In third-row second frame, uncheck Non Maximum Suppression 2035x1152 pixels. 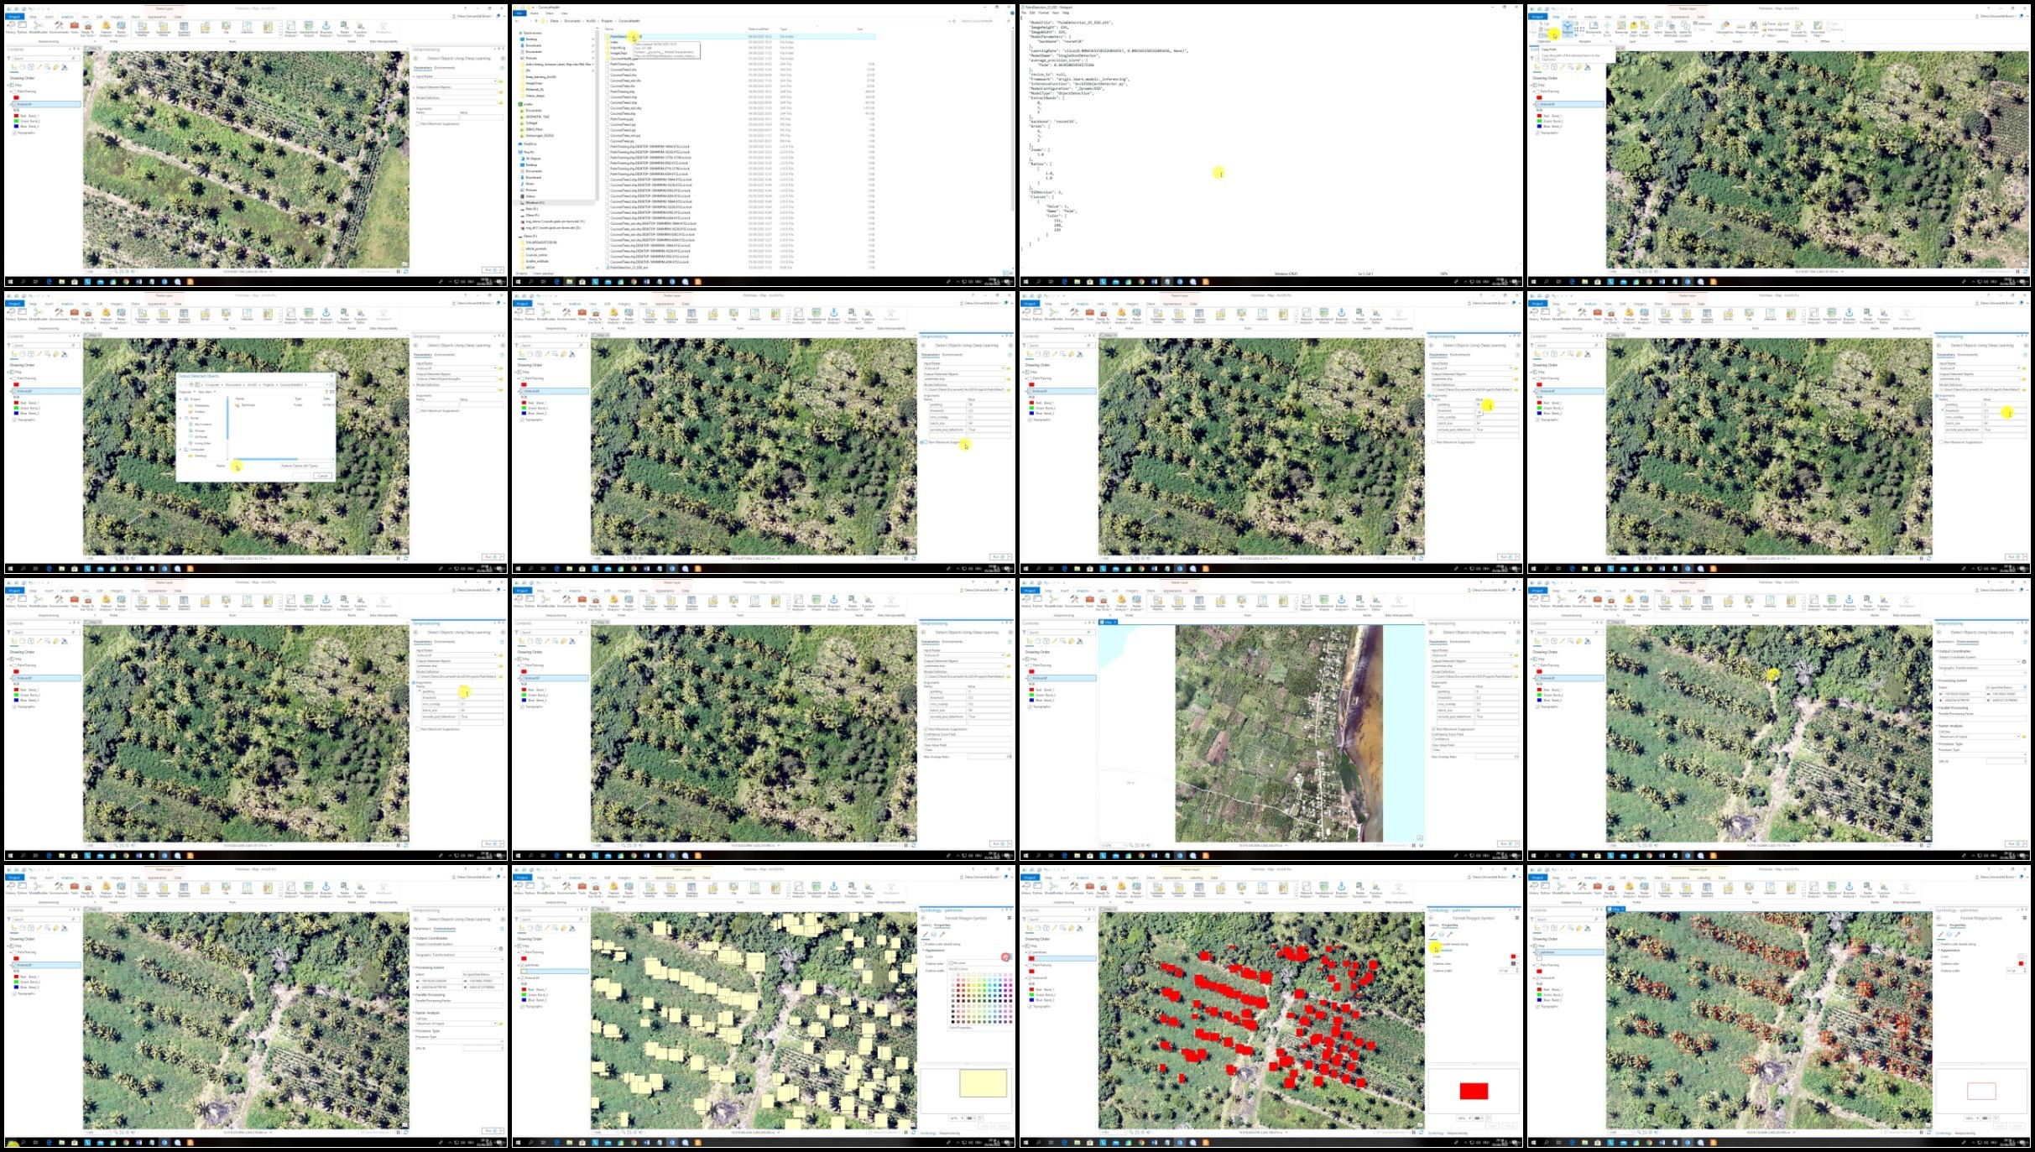click(x=926, y=729)
